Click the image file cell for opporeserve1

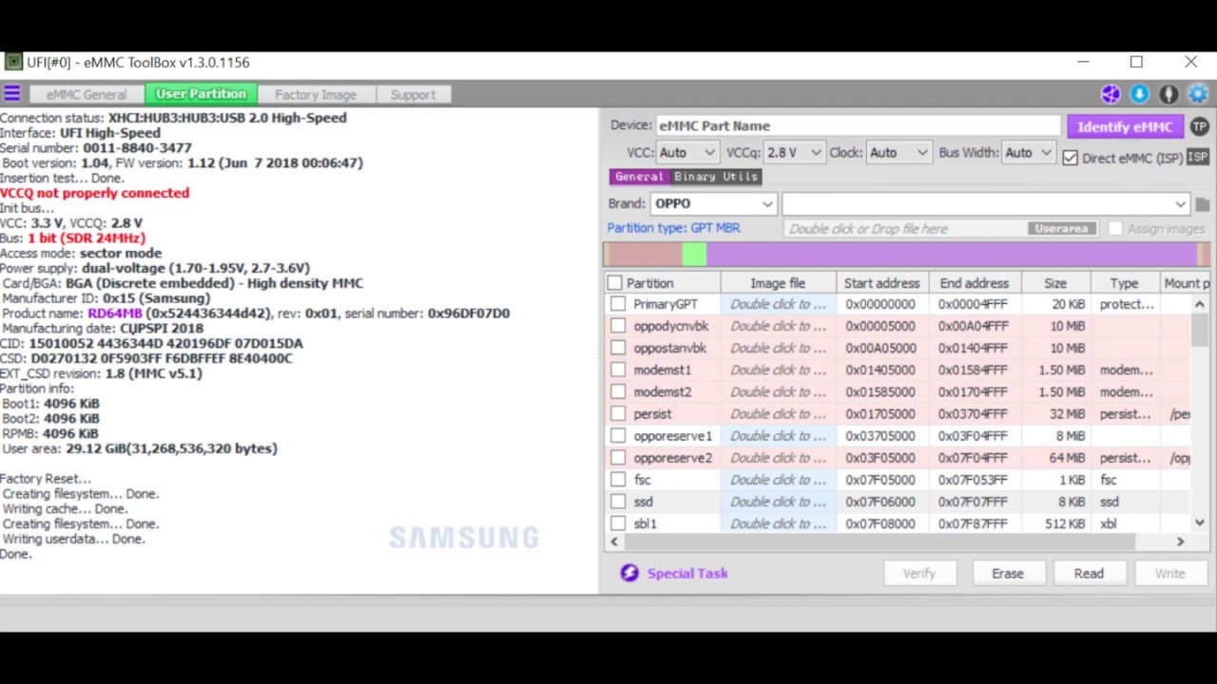[x=778, y=435]
